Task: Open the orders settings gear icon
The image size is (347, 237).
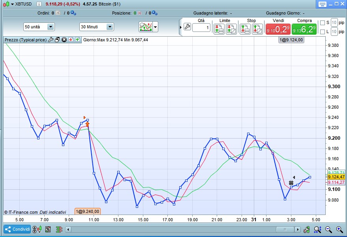Action: (x=73, y=13)
